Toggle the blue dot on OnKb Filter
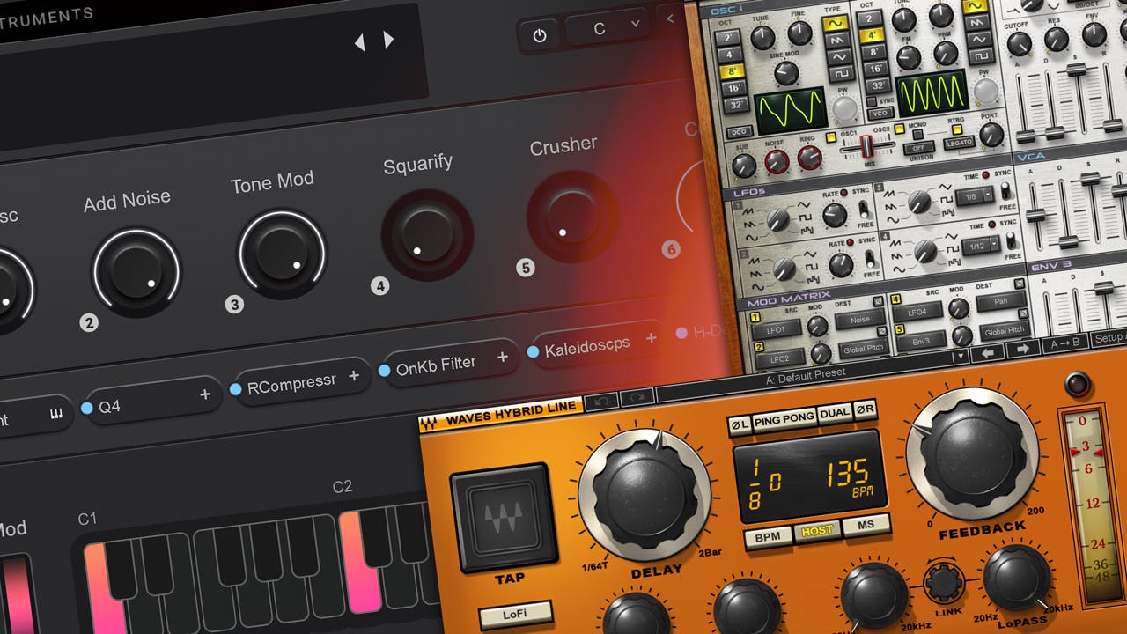 click(385, 371)
